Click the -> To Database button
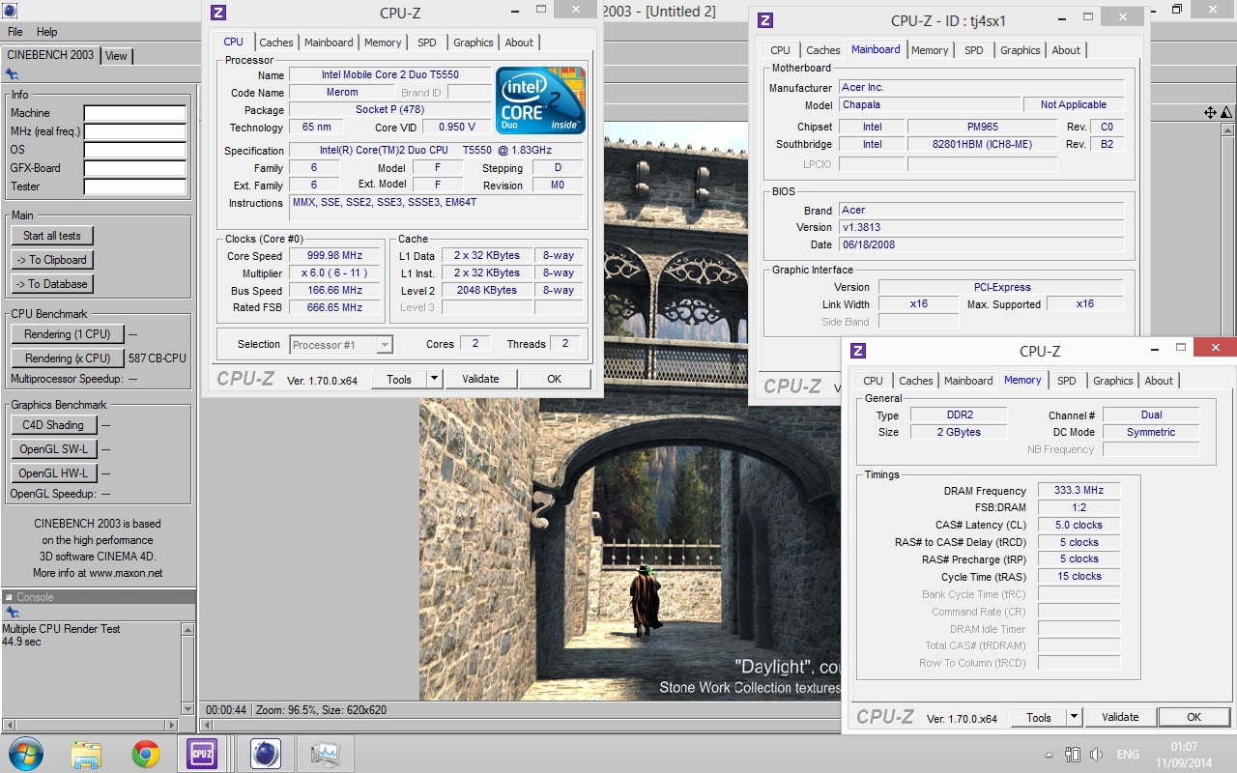This screenshot has height=773, width=1237. tap(52, 284)
